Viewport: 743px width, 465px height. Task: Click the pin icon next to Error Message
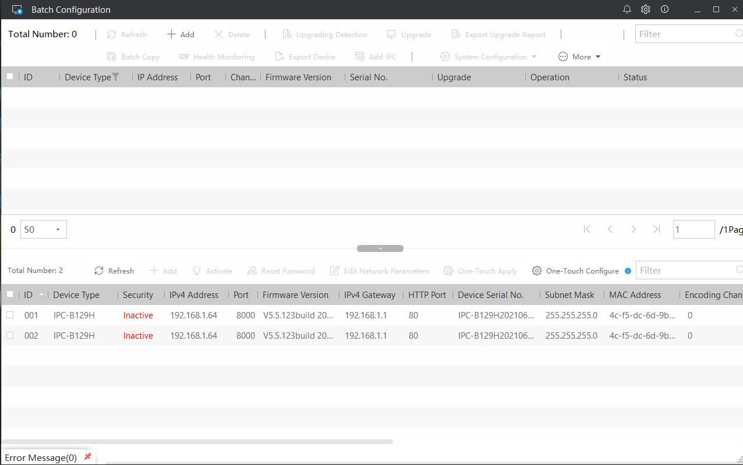click(88, 457)
